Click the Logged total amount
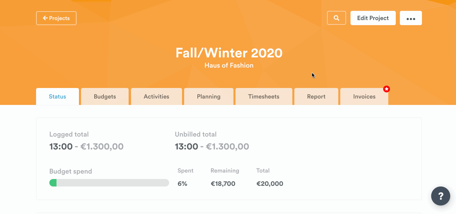Viewport: 456px width, 214px height. tap(86, 147)
